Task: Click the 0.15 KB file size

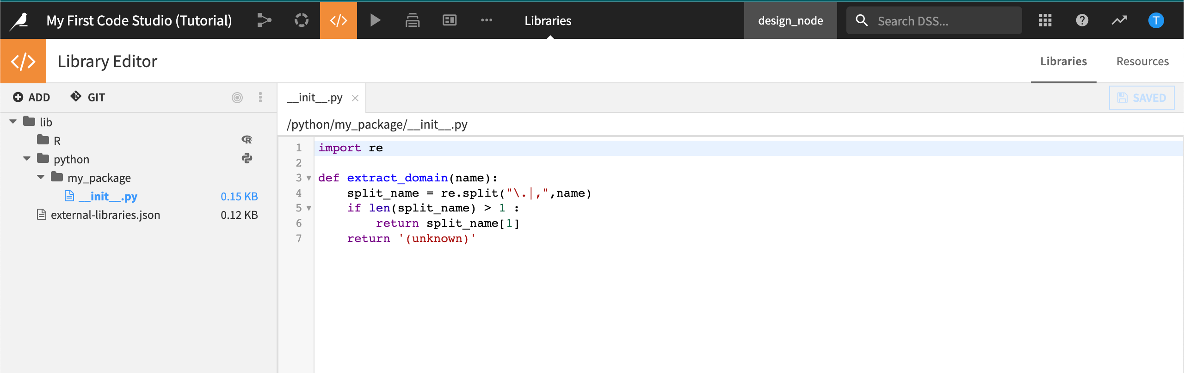Action: [239, 196]
